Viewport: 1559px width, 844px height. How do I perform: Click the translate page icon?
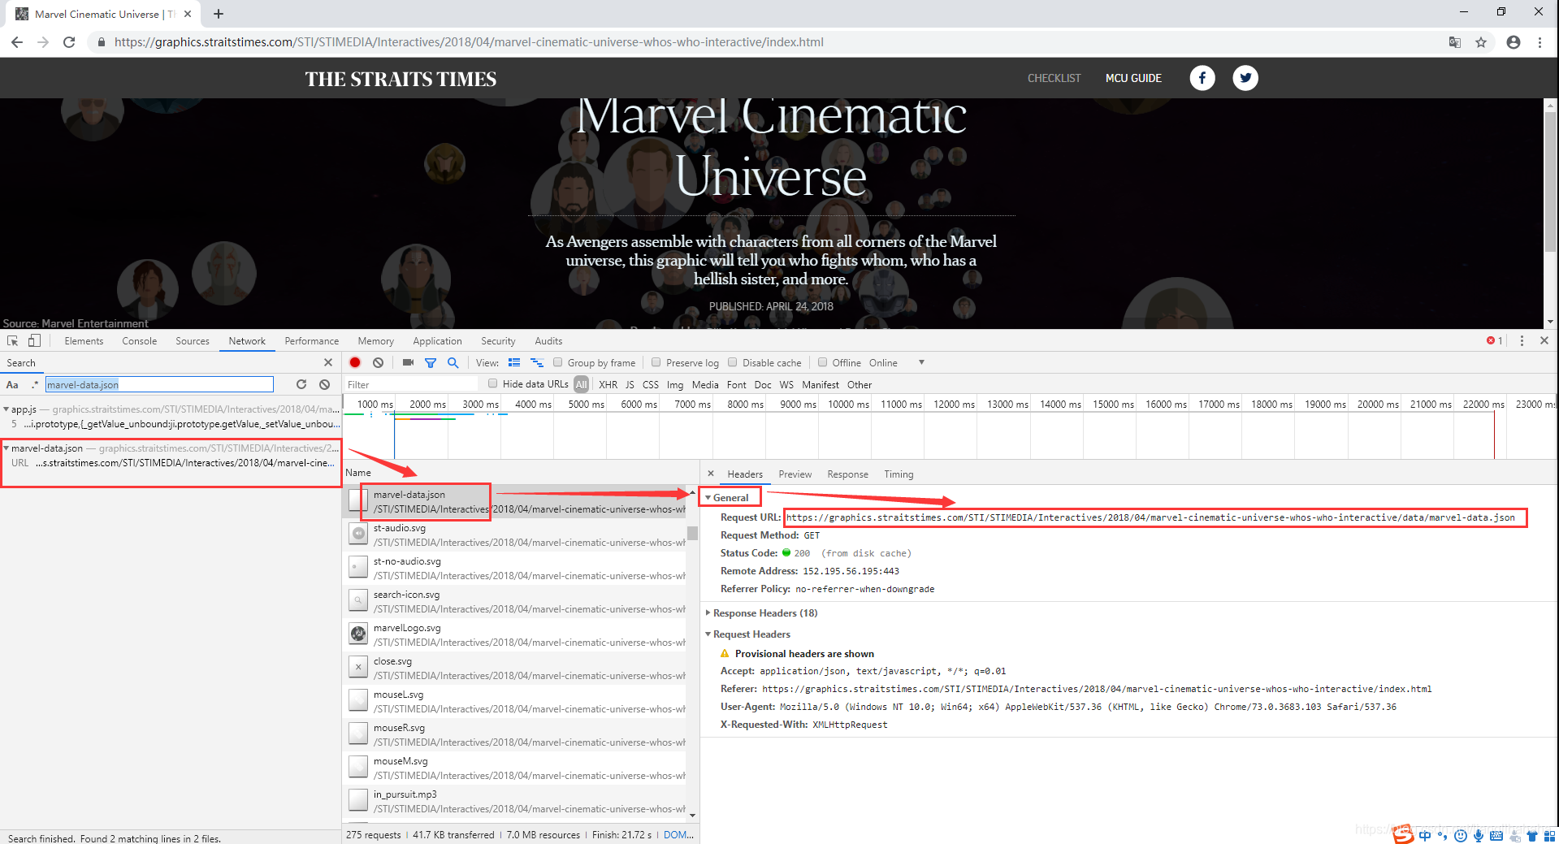point(1455,42)
